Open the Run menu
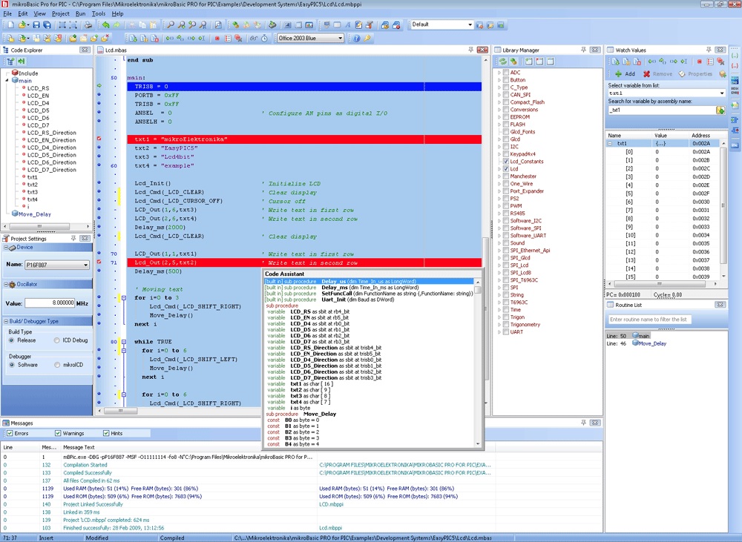742x542 pixels. pos(80,13)
